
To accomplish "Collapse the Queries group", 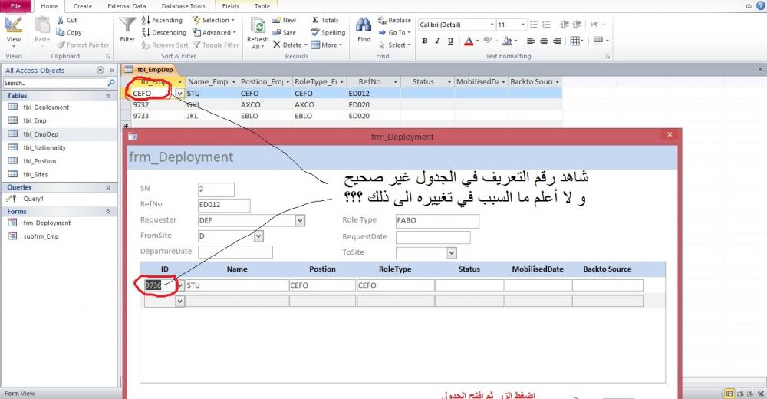I will coord(107,187).
